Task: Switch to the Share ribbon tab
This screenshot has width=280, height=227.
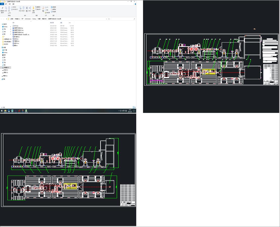Action: (10, 4)
